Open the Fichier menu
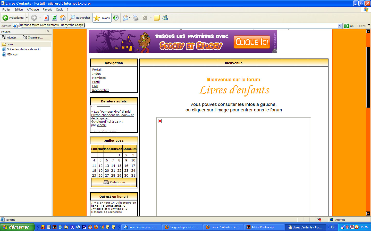This screenshot has height=231, width=371. [6, 9]
